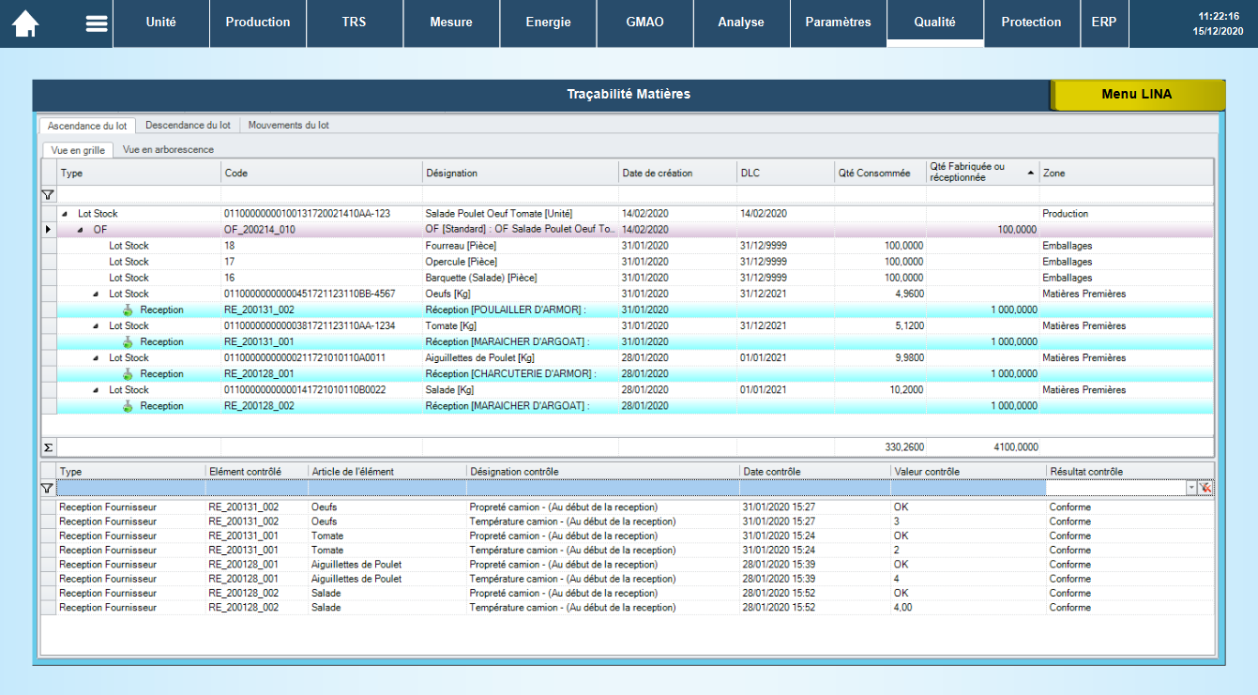
Task: Switch to Mouvements du lot tab
Action: click(x=288, y=125)
